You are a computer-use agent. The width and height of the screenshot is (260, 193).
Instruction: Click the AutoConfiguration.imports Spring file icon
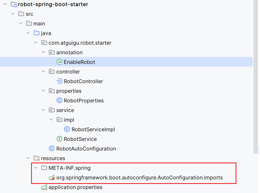52,177
